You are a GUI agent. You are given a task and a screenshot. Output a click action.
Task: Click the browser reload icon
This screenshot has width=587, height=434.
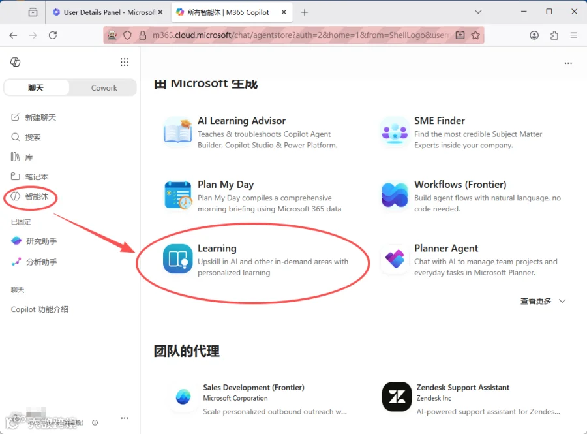click(53, 35)
